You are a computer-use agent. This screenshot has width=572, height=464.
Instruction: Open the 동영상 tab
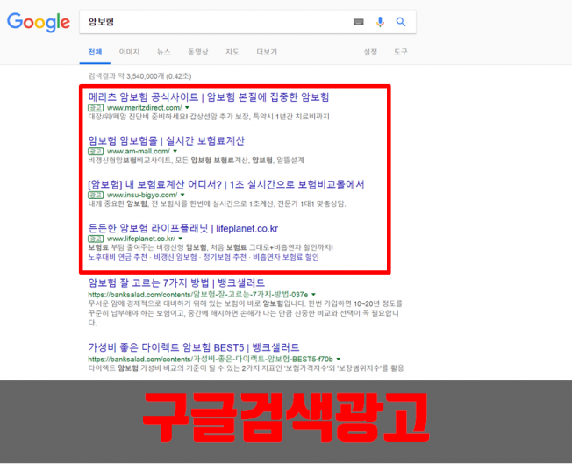[197, 52]
